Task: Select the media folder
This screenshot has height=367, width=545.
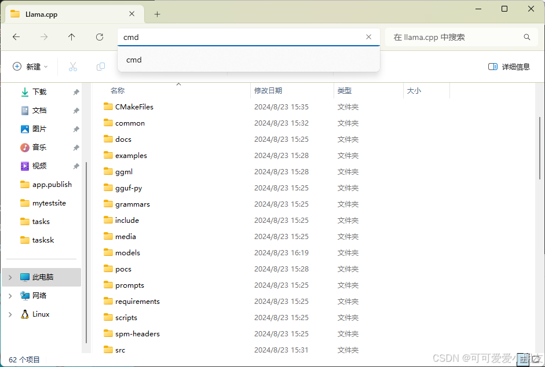Action: (x=120, y=236)
